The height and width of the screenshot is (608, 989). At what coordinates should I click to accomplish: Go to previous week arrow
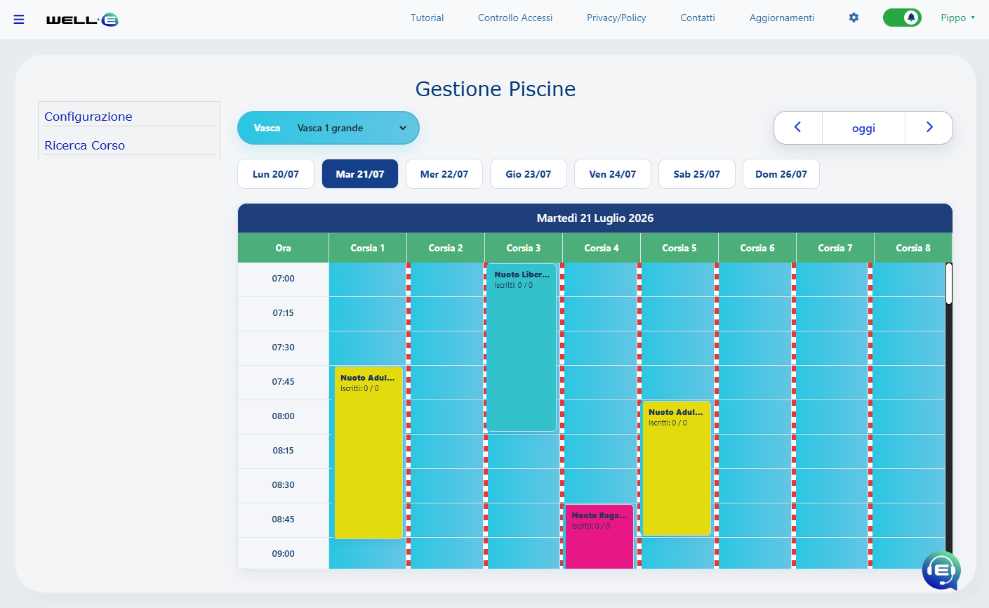[797, 128]
